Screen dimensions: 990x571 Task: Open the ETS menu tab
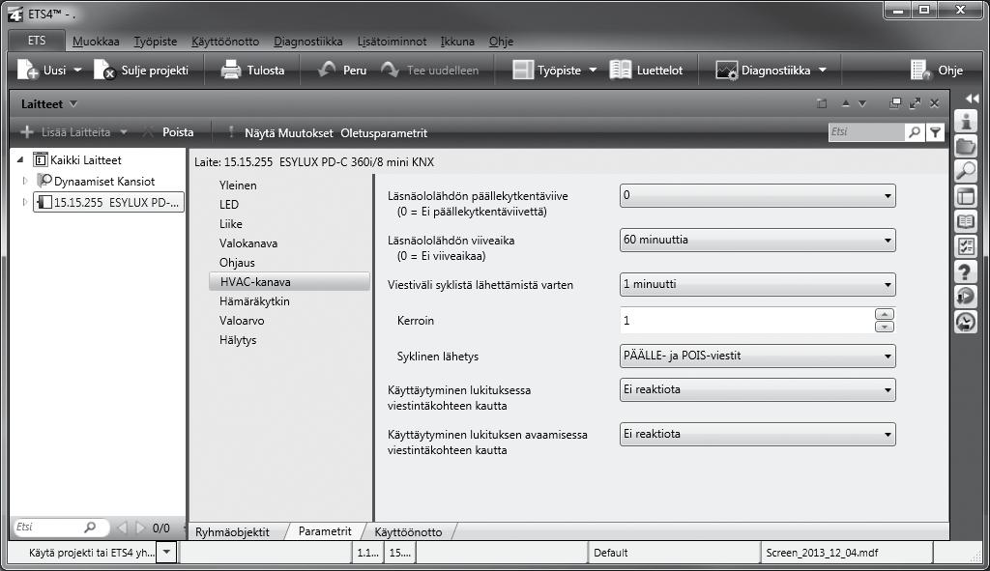click(37, 41)
